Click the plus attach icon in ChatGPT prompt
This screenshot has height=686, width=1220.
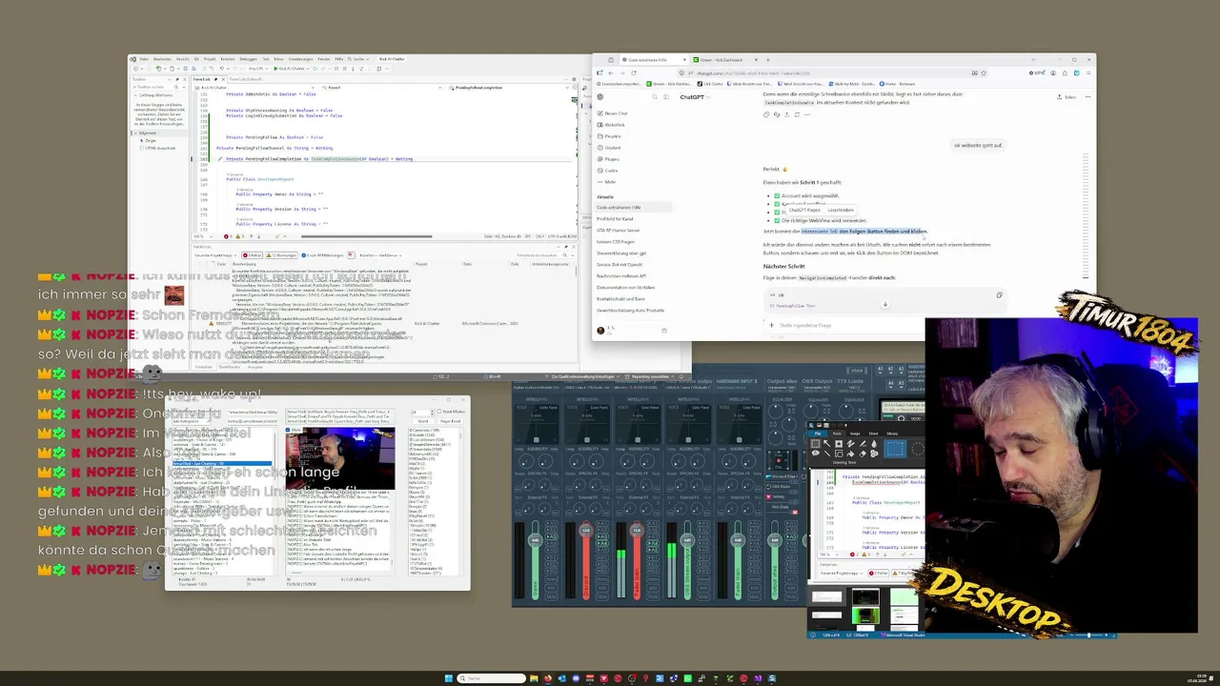(x=773, y=325)
